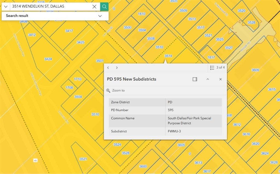Screen dimensions: 280x174
Task: Collapse the PD 595 popup
Action: tap(208, 79)
